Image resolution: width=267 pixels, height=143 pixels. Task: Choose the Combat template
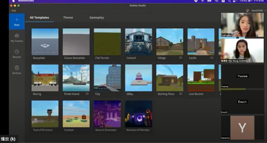[76, 114]
